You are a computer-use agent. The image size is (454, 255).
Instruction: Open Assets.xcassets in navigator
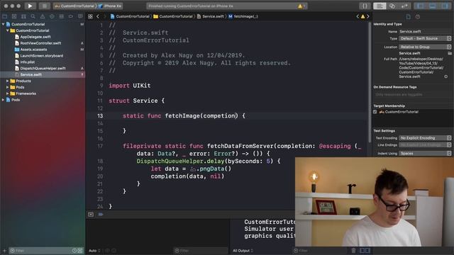click(33, 50)
